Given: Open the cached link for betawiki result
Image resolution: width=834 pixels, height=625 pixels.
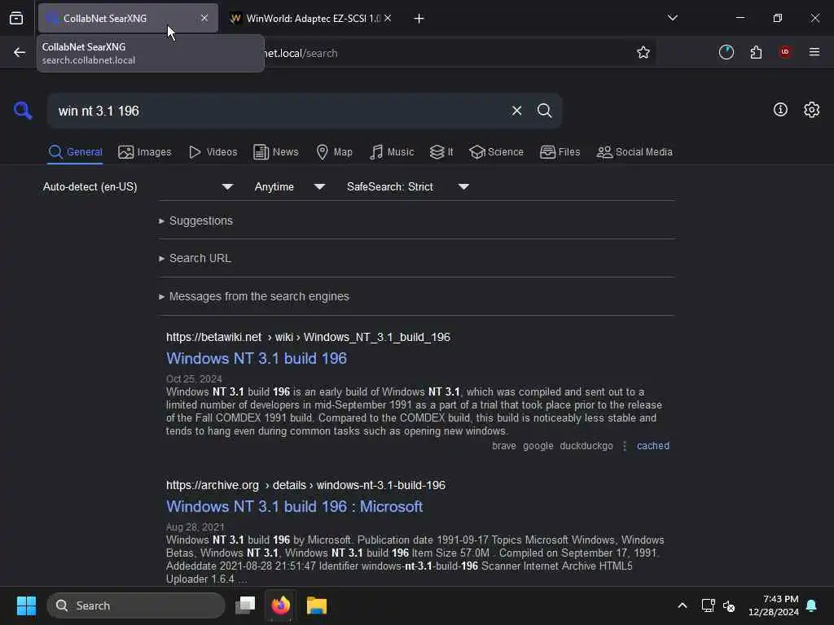Looking at the screenshot, I should coord(652,446).
